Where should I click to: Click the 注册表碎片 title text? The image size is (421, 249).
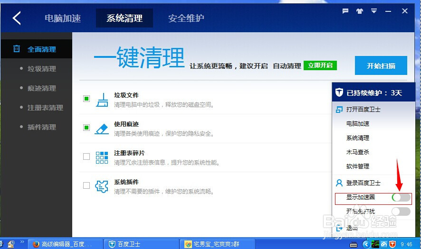pyautogui.click(x=129, y=153)
